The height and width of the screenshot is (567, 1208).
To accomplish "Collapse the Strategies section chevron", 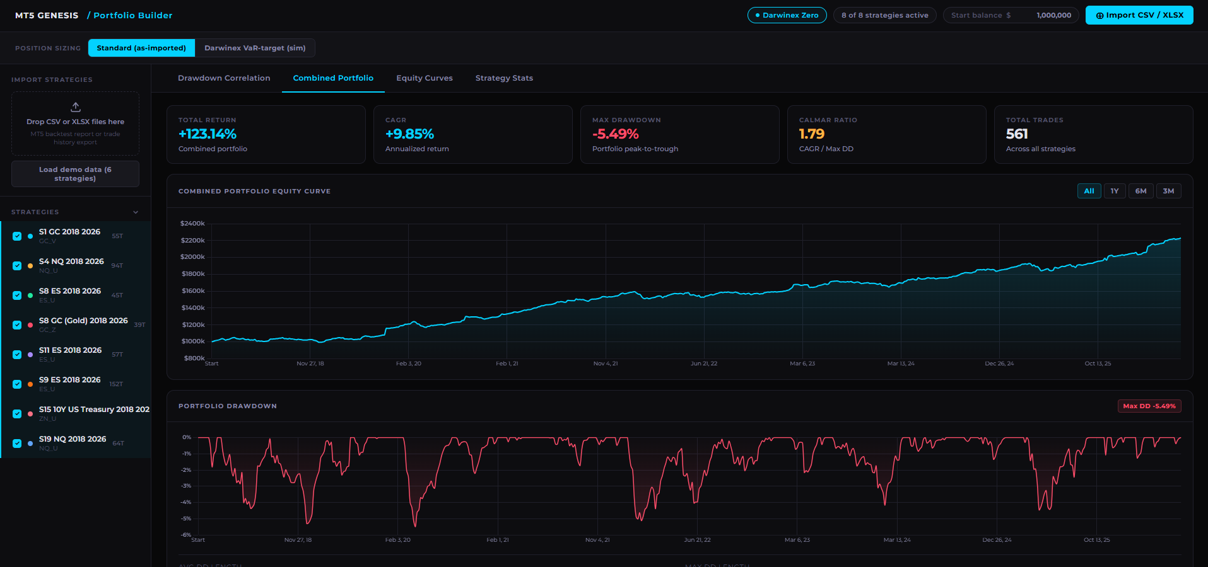I will coord(136,212).
